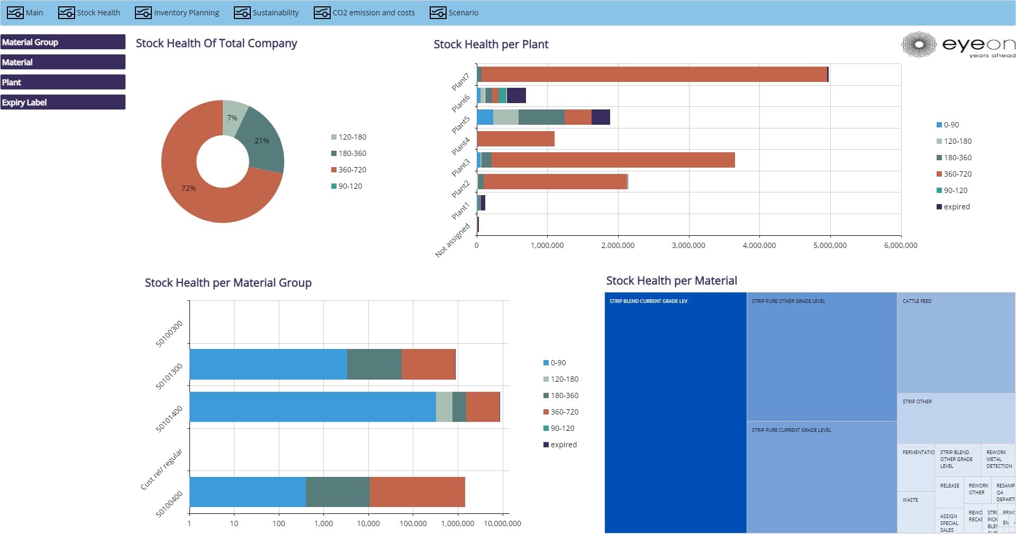
Task: Open the Inventory Planning tab label
Action: 186,13
